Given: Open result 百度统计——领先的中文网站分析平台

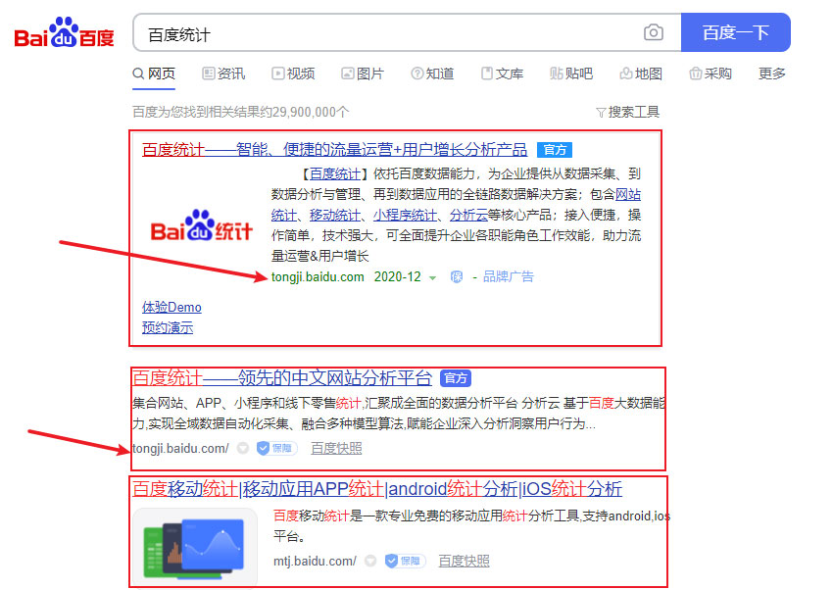Looking at the screenshot, I should 282,378.
